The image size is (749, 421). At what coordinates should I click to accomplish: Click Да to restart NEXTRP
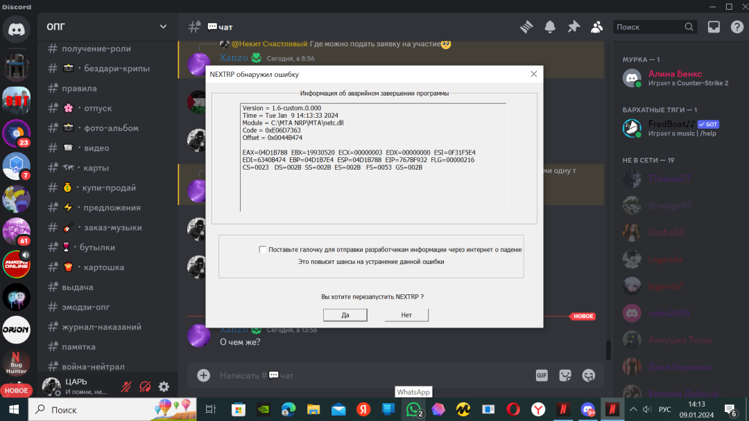345,314
